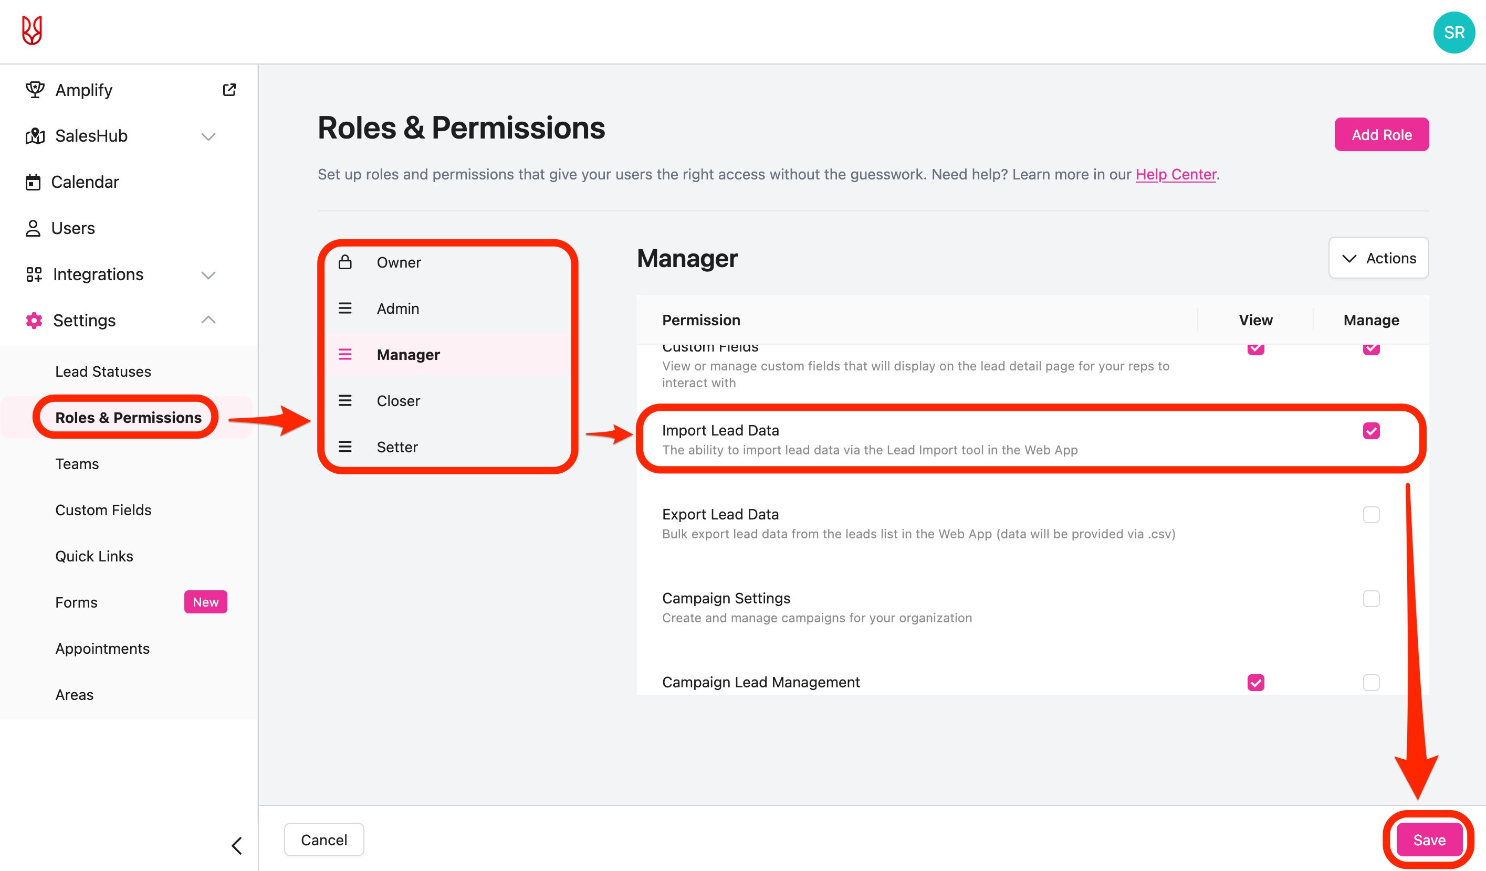Enable Export Lead Data manage checkbox

click(x=1371, y=515)
